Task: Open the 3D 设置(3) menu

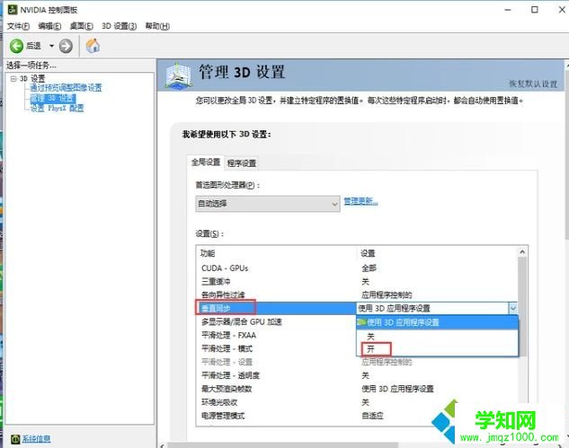Action: coord(119,26)
